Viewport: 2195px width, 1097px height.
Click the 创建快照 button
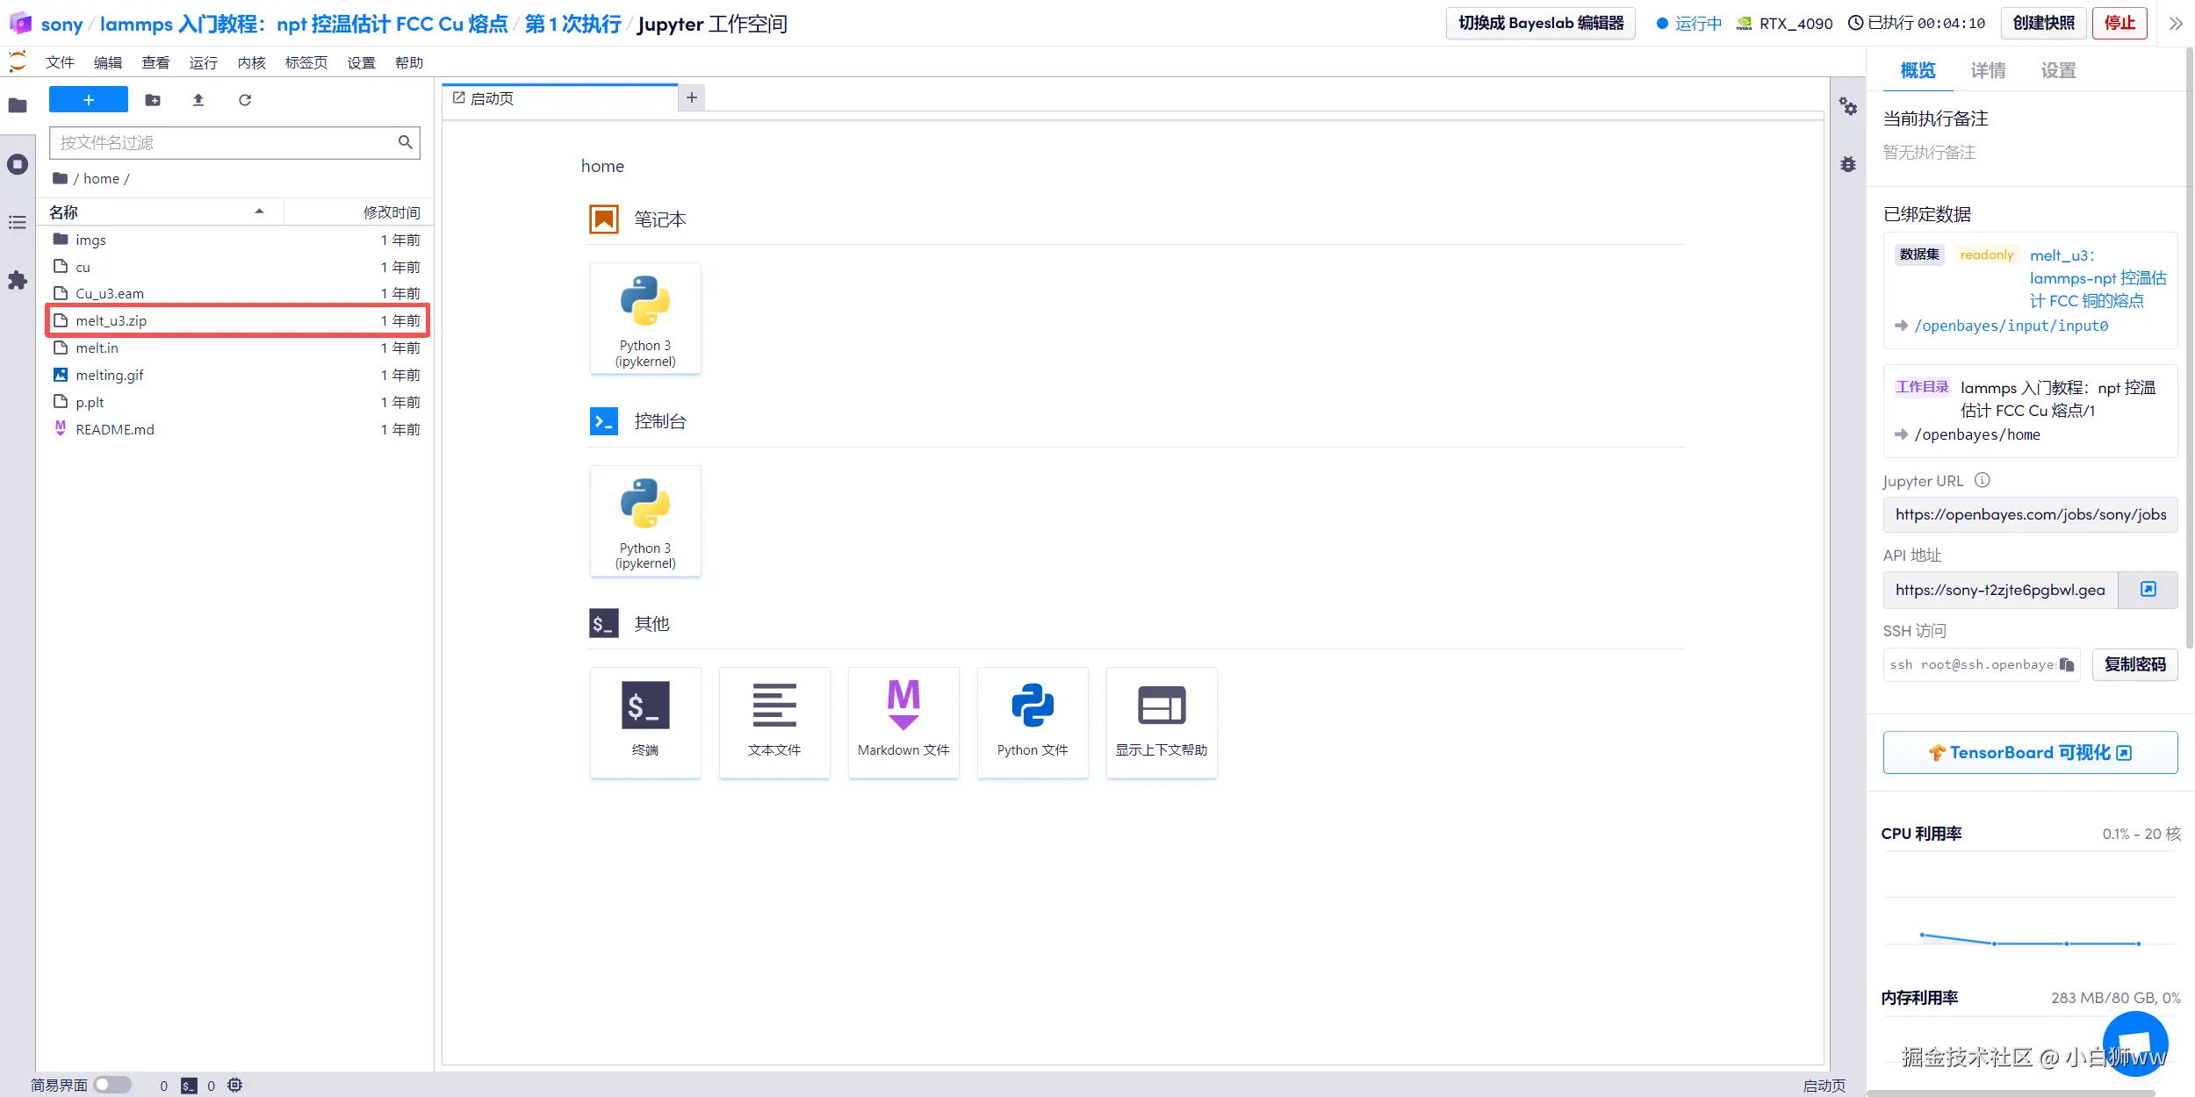(x=2043, y=24)
